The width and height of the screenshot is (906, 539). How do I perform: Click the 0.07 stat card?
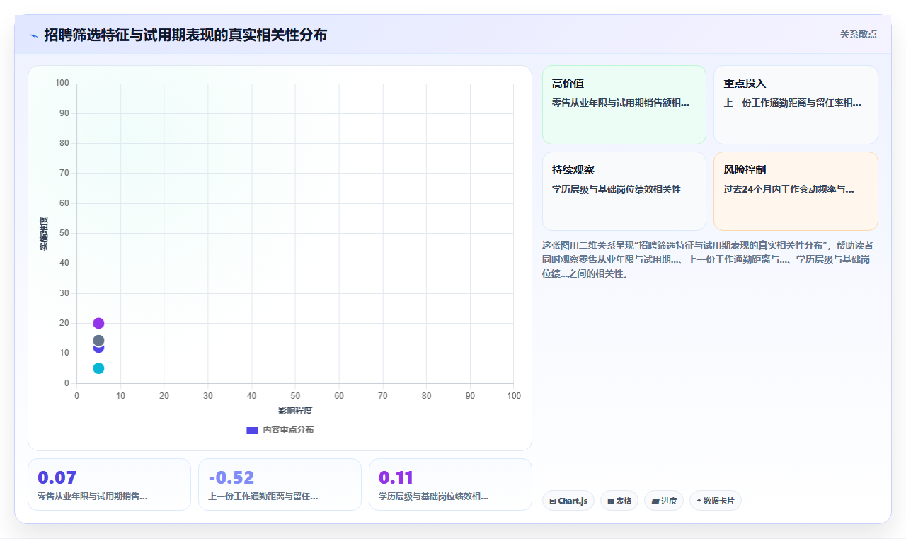[x=109, y=484]
